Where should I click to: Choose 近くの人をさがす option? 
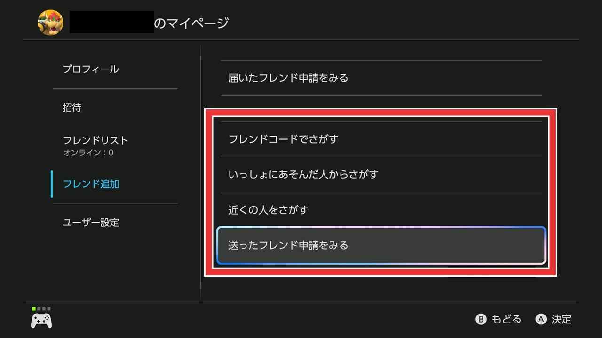point(268,210)
